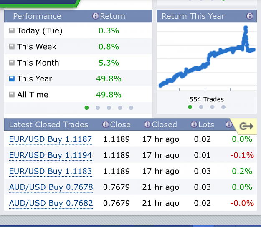The image size is (261, 227).
Task: Select the second chart pagination dot under 554 Trades
Action: (201, 107)
